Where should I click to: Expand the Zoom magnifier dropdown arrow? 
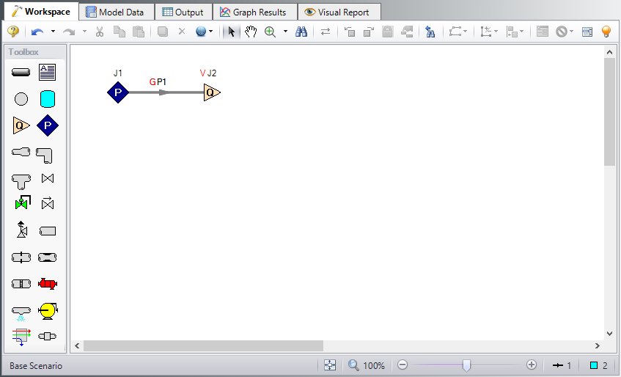(285, 32)
